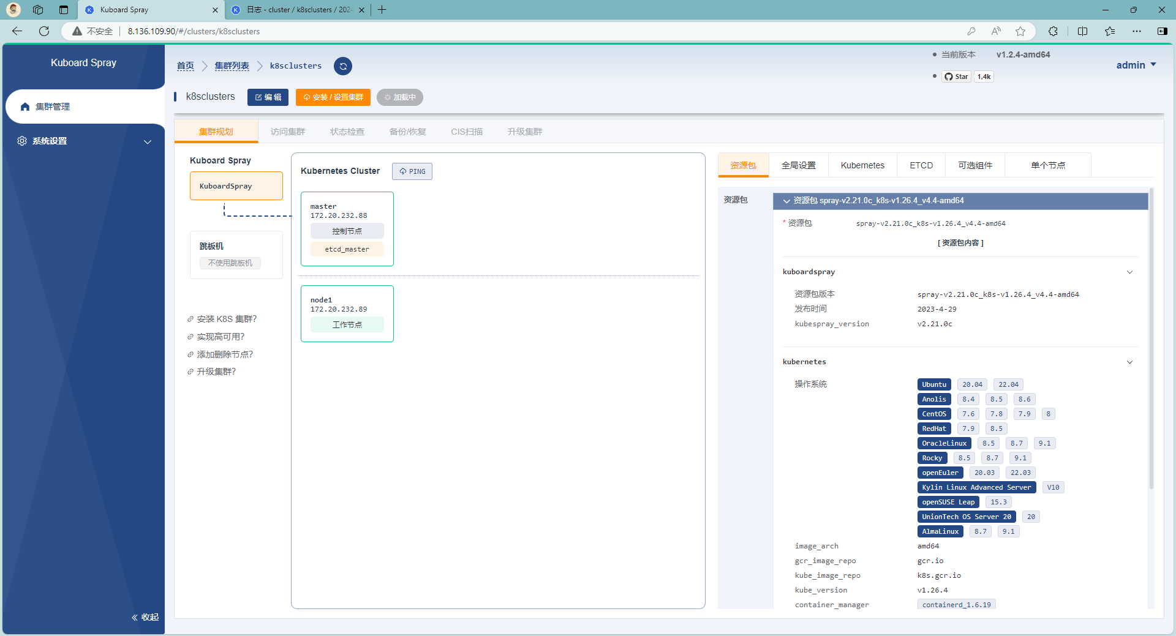
Task: Favorite this page with the star icon
Action: pyautogui.click(x=1020, y=31)
